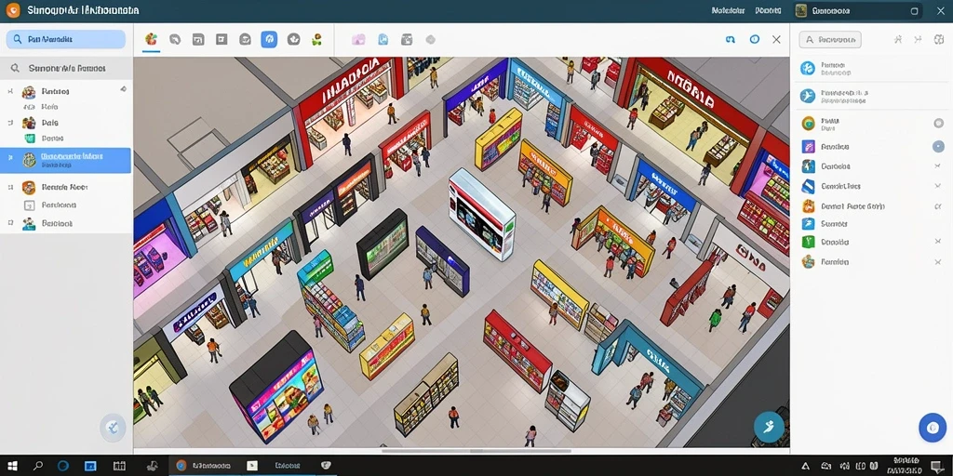The width and height of the screenshot is (953, 476).
Task: Click the horizontal scrollbar below the mall view
Action: [476, 451]
